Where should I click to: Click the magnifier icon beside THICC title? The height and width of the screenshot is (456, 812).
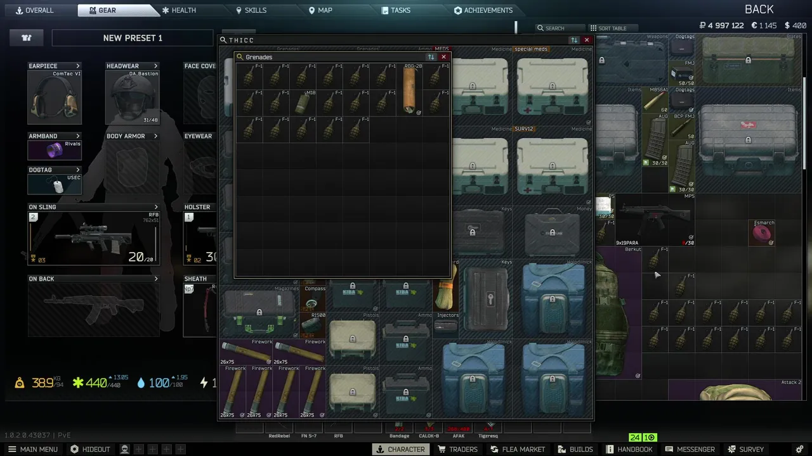click(223, 40)
